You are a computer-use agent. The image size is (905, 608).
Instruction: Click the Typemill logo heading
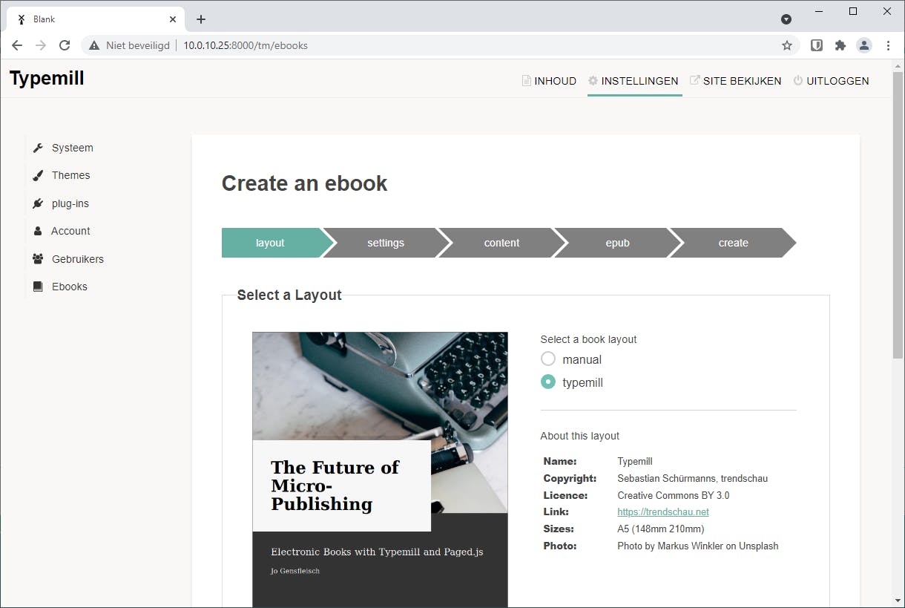click(47, 78)
